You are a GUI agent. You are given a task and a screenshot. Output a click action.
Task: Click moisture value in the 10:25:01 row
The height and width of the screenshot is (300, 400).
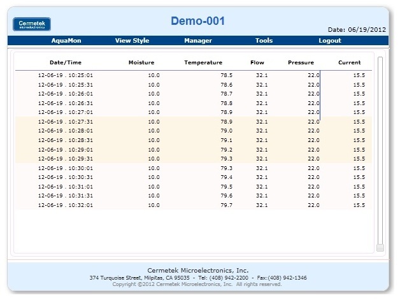[154, 76]
